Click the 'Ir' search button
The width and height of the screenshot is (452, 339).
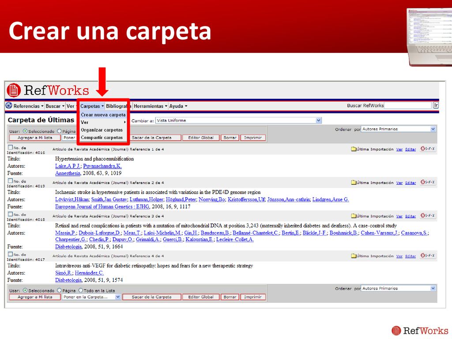coord(436,105)
